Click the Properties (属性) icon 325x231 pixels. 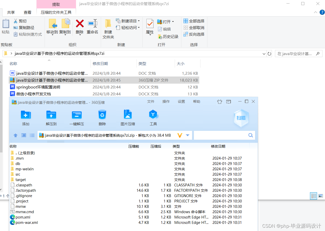[x=150, y=23]
